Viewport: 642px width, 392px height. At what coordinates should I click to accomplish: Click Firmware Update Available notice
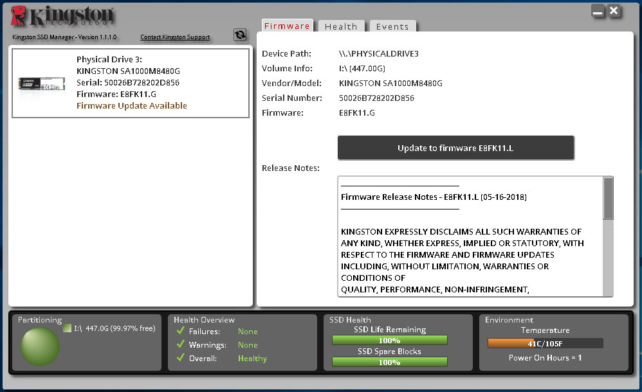131,105
